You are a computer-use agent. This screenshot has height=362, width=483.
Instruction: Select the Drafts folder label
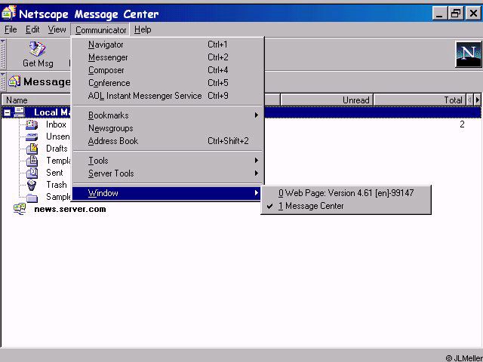pos(57,149)
